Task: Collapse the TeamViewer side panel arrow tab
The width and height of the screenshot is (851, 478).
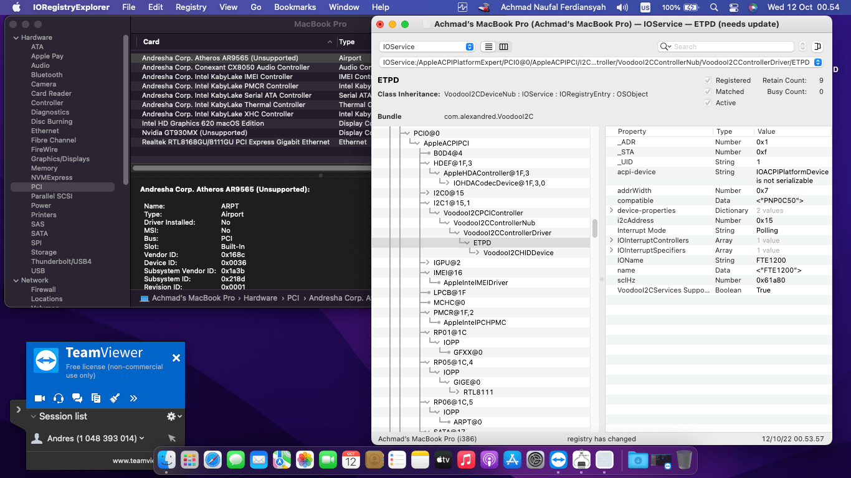Action: tap(18, 410)
